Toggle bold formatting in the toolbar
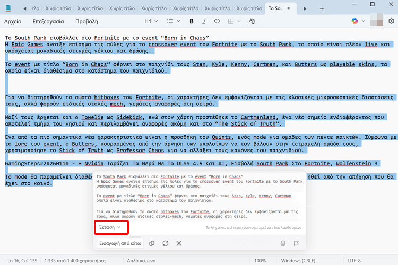398x265 pixels. click(x=192, y=21)
